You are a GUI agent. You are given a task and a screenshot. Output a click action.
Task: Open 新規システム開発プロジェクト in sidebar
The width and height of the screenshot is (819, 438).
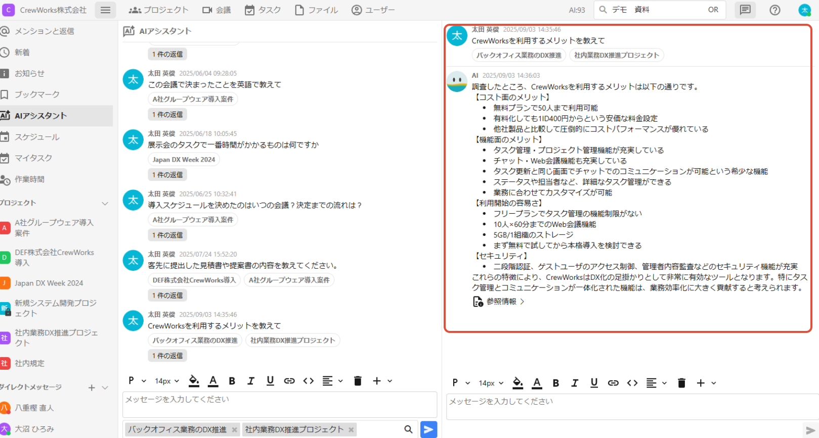tap(56, 308)
